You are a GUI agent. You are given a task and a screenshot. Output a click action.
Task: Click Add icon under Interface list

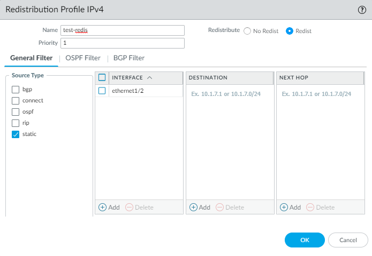(x=102, y=207)
